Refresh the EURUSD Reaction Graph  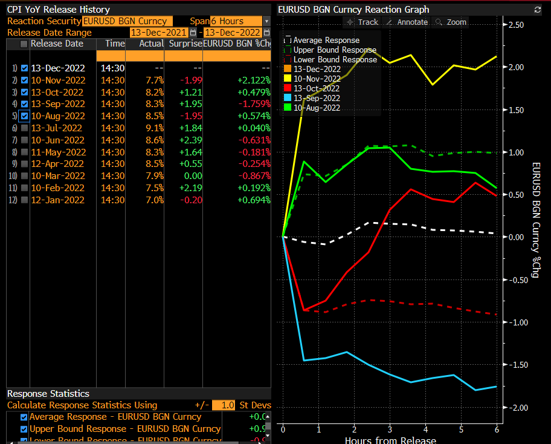[x=538, y=10]
